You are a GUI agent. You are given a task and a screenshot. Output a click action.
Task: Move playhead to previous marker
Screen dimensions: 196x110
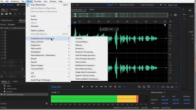pyautogui.click(x=96, y=87)
